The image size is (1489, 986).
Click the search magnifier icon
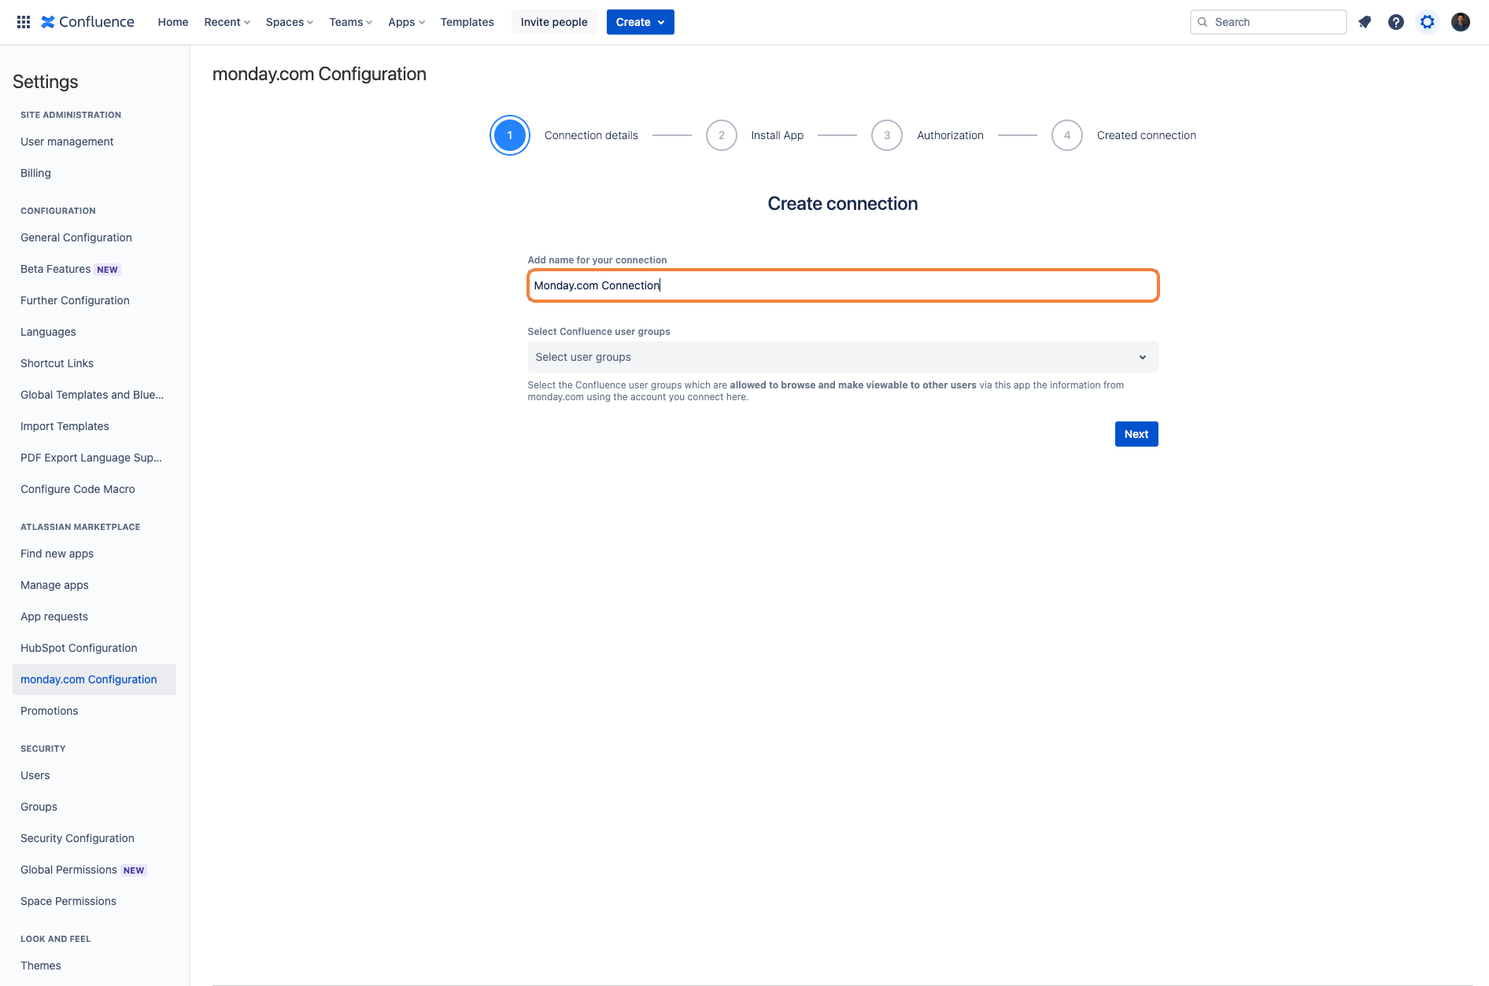coord(1203,22)
